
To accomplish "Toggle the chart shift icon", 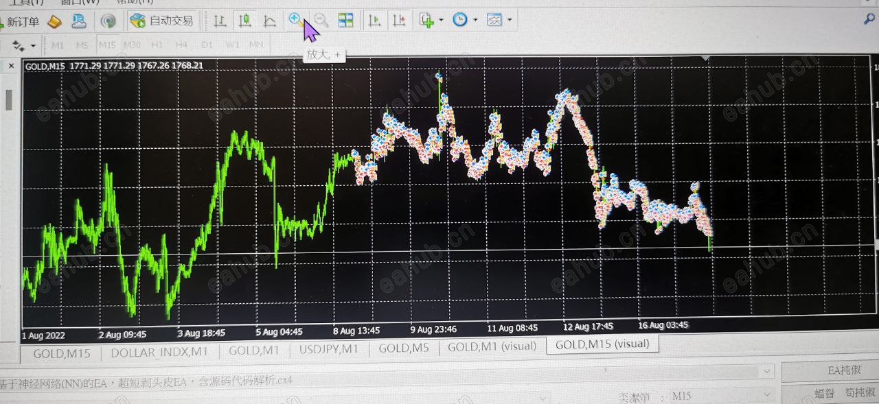I will click(398, 21).
